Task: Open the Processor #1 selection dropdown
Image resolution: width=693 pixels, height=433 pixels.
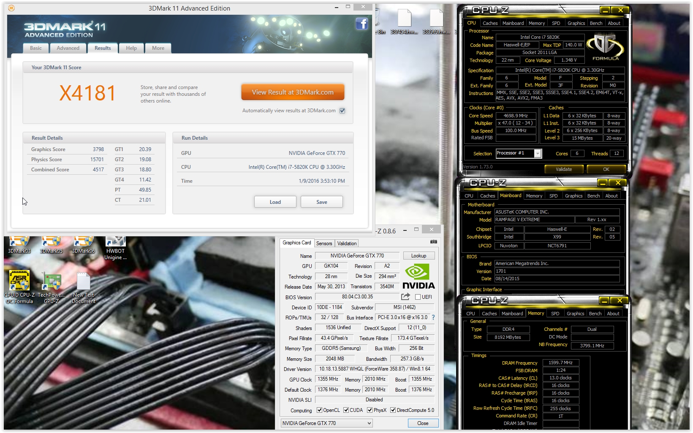Action: coord(538,154)
